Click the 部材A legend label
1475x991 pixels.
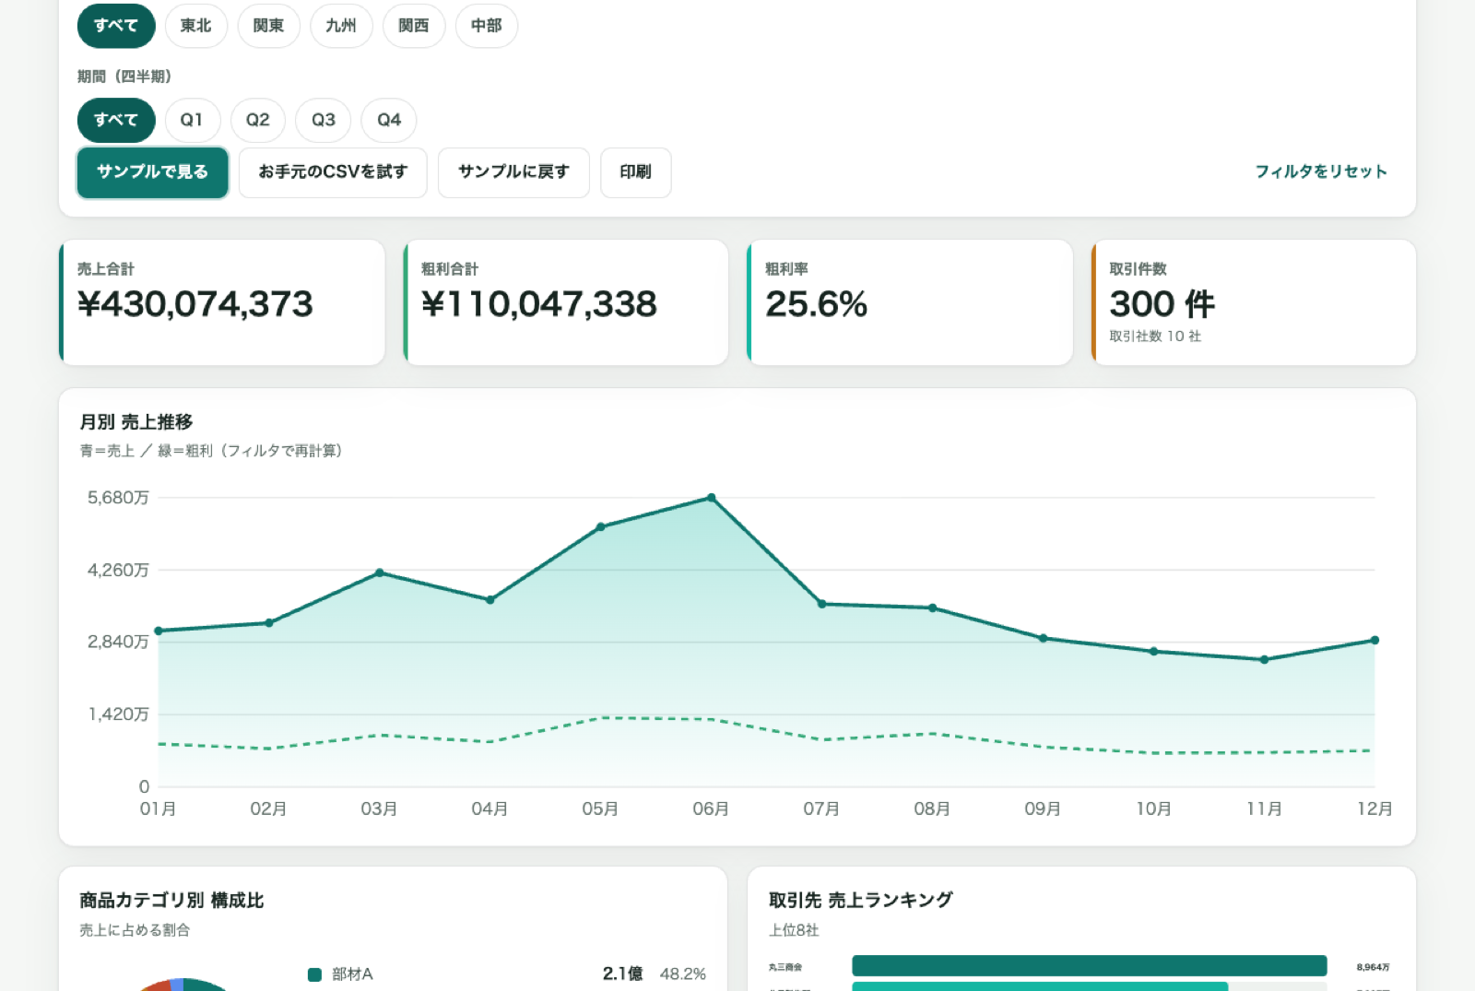click(352, 974)
